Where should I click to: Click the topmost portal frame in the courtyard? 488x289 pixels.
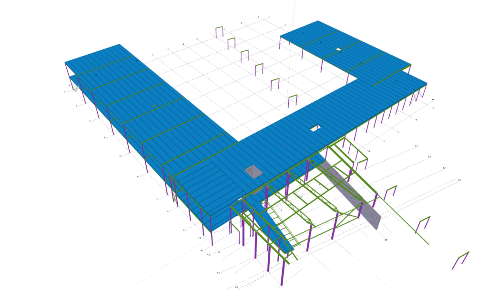coord(219,31)
